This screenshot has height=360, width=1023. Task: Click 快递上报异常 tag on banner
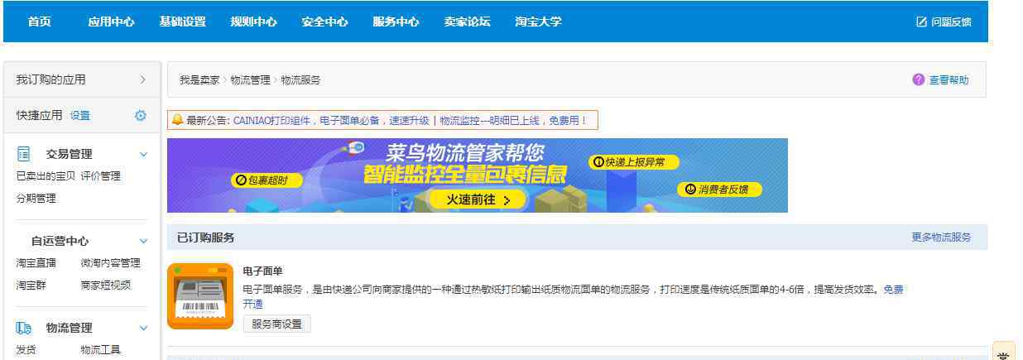tap(633, 162)
